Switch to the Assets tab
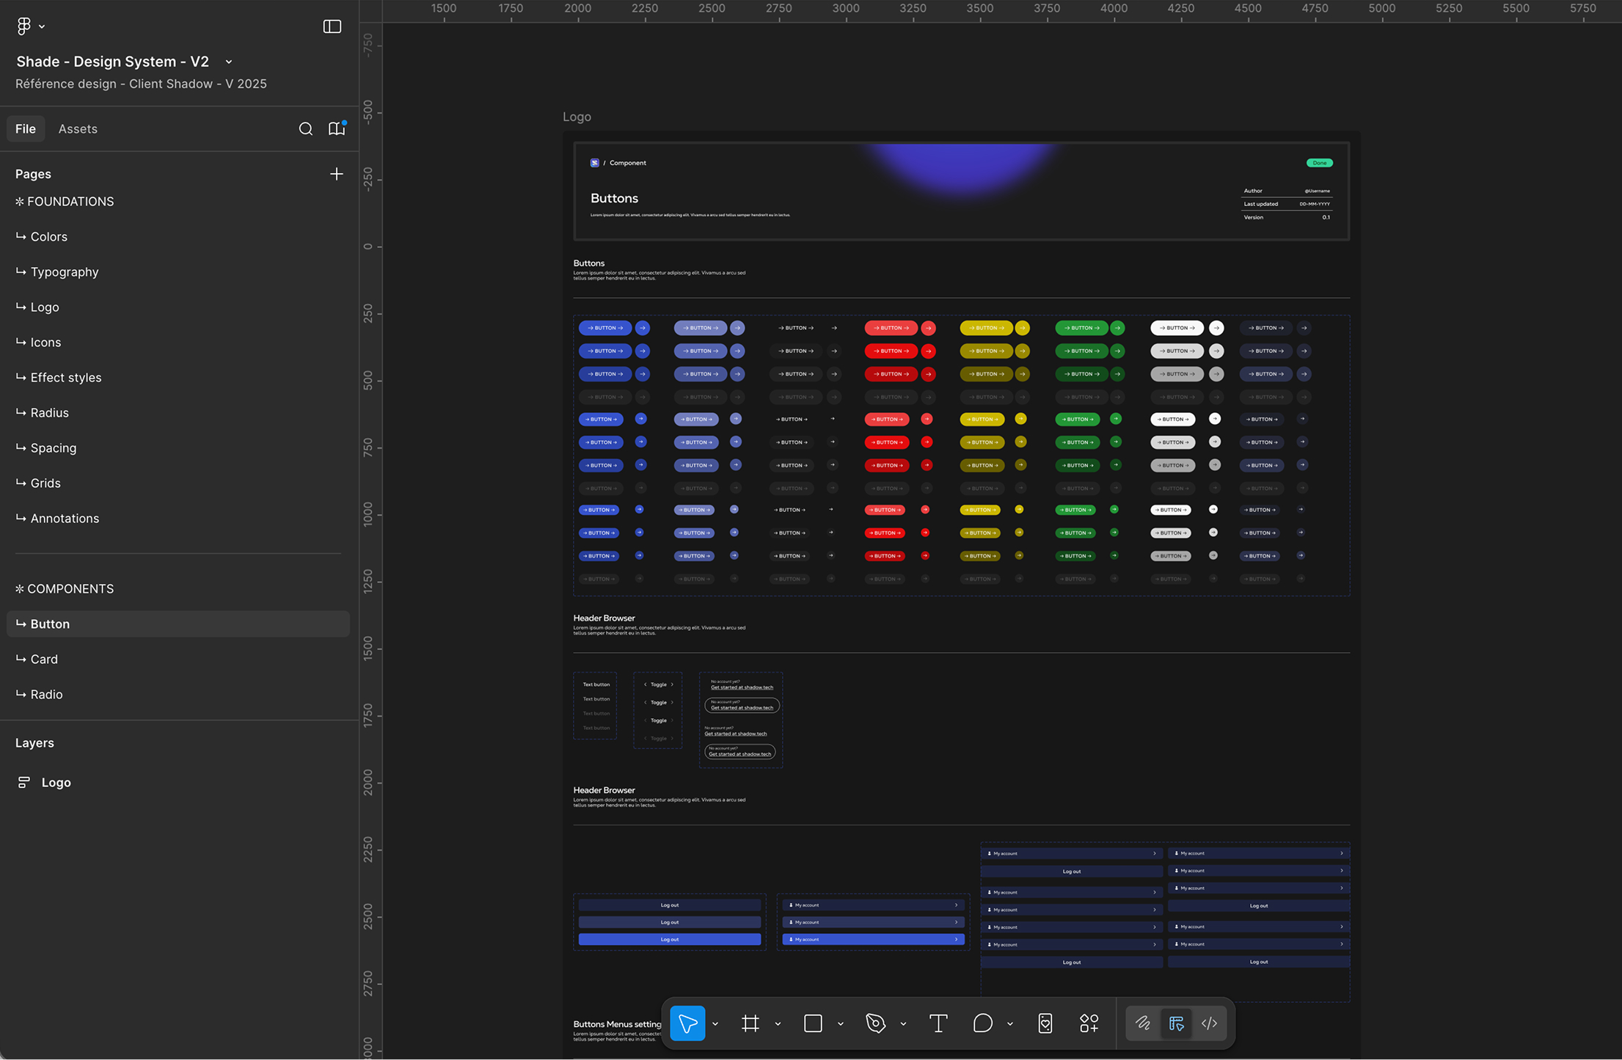 (x=78, y=129)
